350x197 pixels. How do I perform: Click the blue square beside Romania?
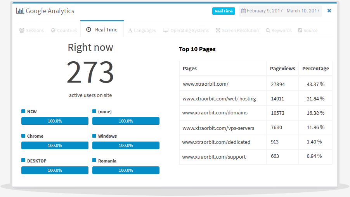tap(94, 161)
